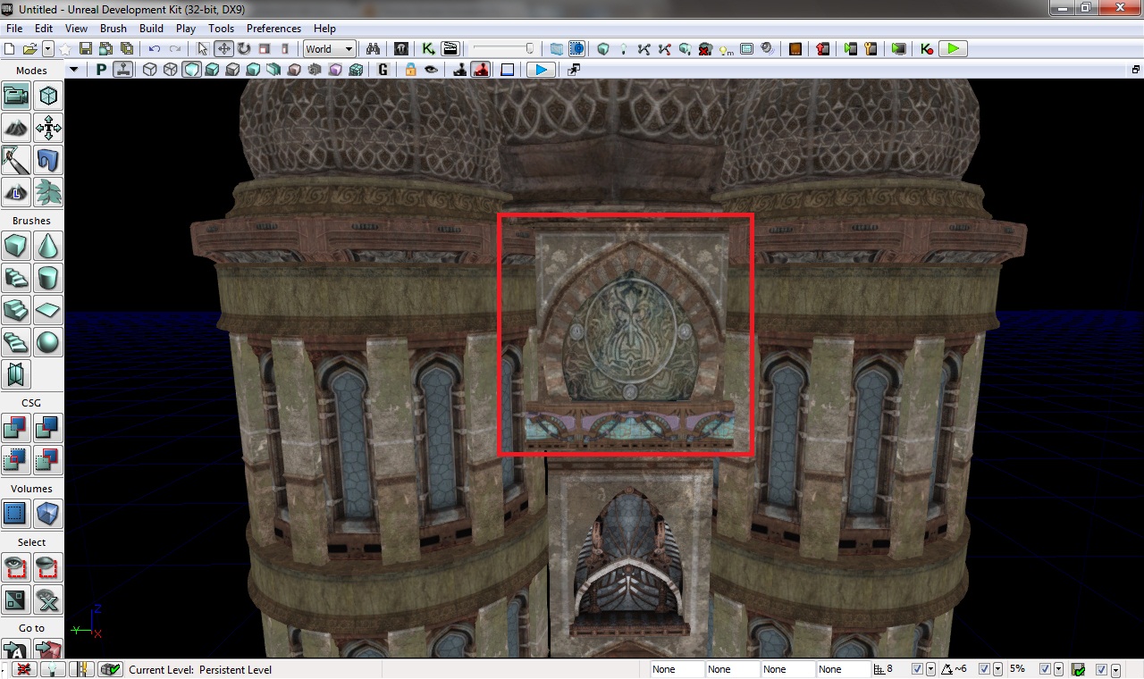Select the Cube brush builder
1144x679 pixels.
[x=16, y=246]
